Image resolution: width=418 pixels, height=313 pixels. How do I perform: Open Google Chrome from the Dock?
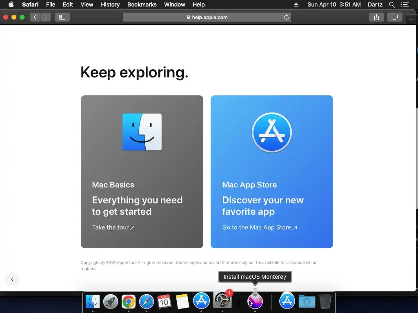[129, 302]
